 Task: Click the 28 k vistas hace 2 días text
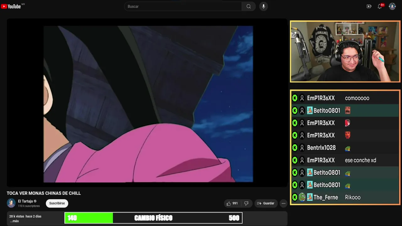pos(25,216)
